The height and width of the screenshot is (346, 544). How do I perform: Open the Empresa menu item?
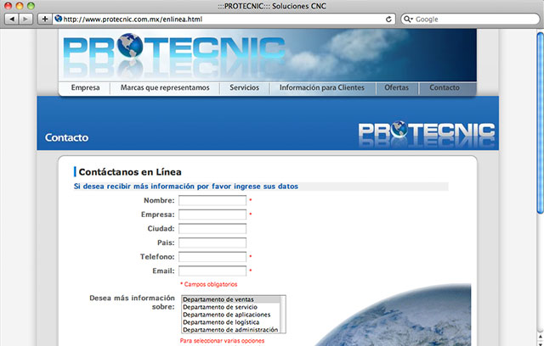click(x=85, y=88)
